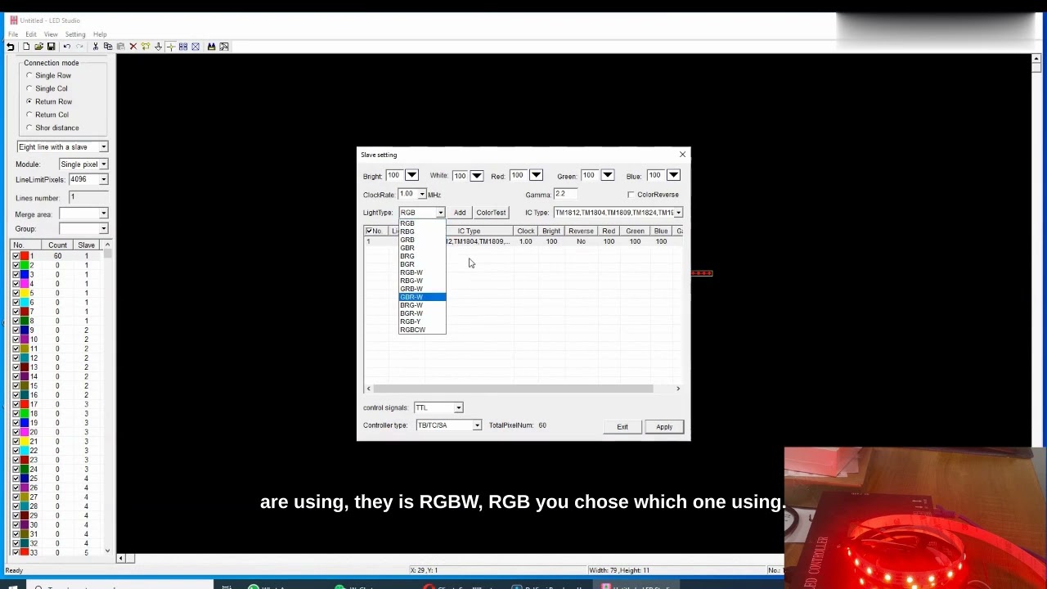Open the 'Eight line with a slave' dropdown
1047x589 pixels.
click(103, 147)
